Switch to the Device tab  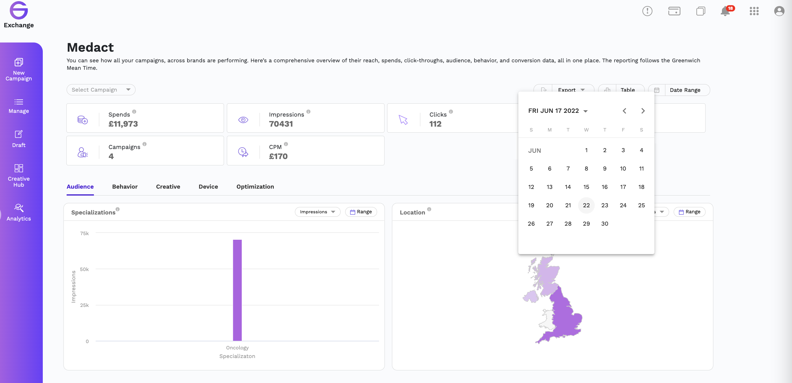click(x=208, y=187)
